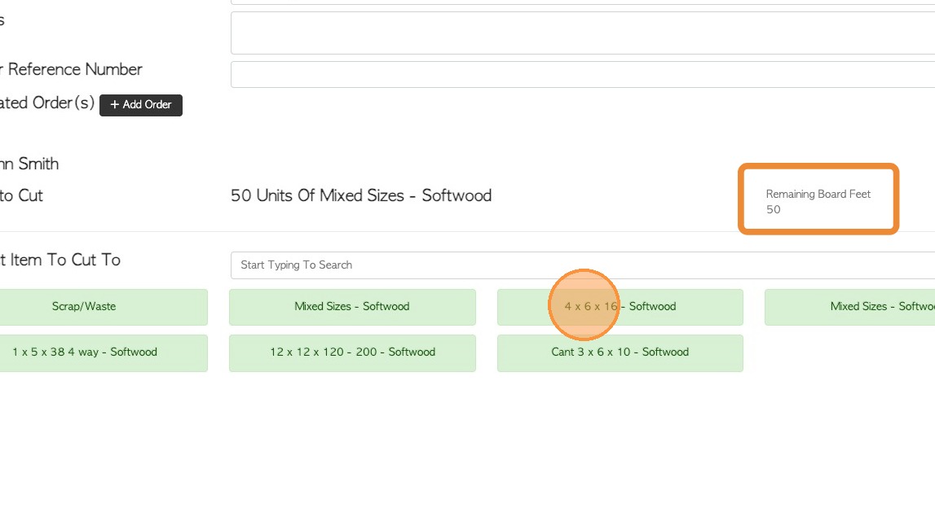Click the Remaining Board Feet label
This screenshot has width=935, height=521.
click(x=818, y=194)
